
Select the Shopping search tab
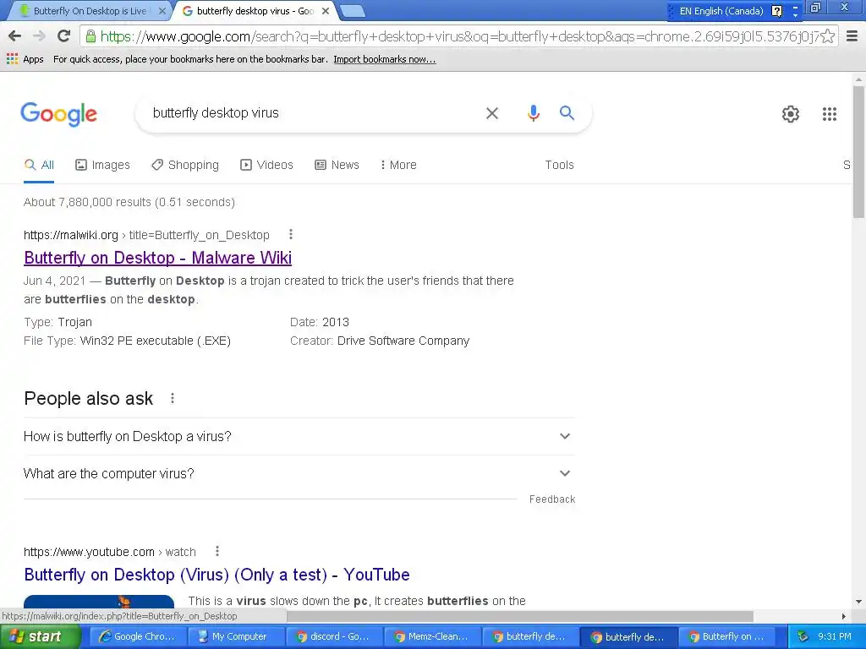tap(185, 165)
